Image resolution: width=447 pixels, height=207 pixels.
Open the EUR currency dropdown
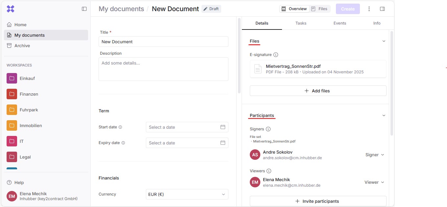(187, 194)
